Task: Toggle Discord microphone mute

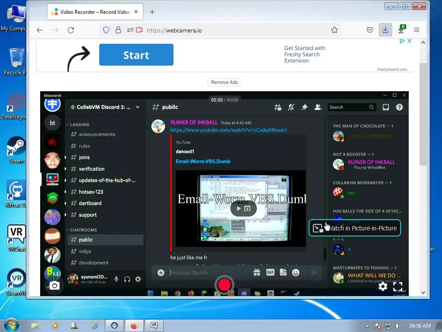Action: (116, 279)
